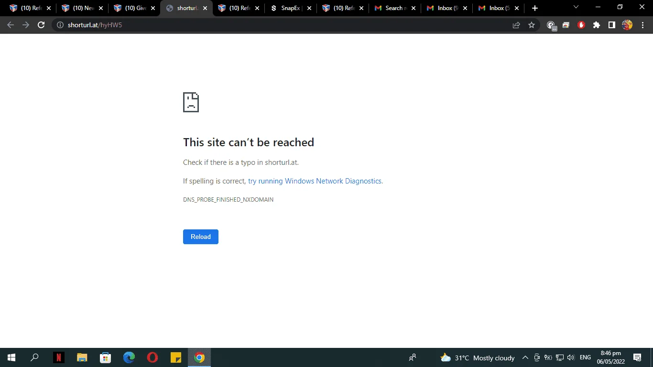Open the People icon in taskbar
The image size is (653, 367).
point(413,357)
